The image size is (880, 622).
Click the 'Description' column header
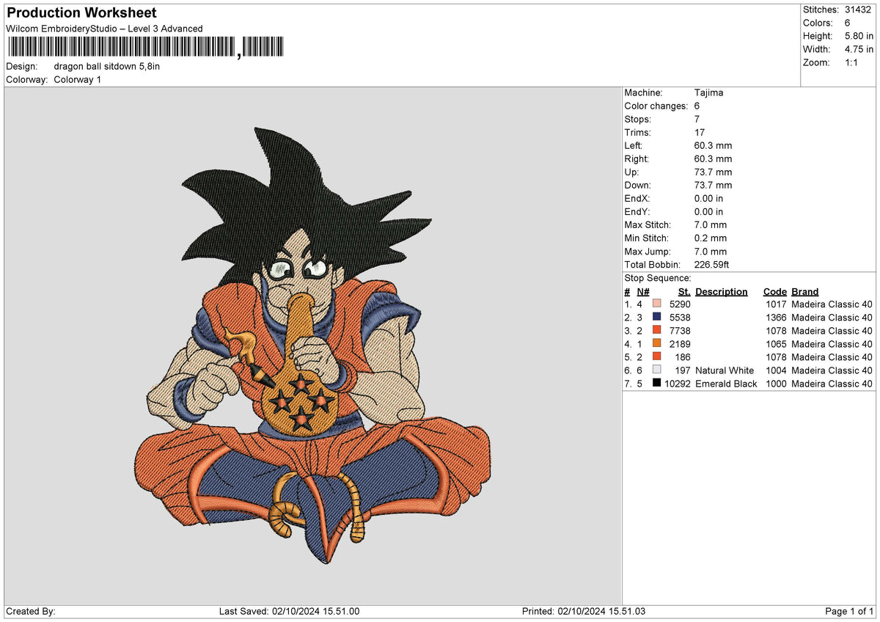pyautogui.click(x=722, y=291)
